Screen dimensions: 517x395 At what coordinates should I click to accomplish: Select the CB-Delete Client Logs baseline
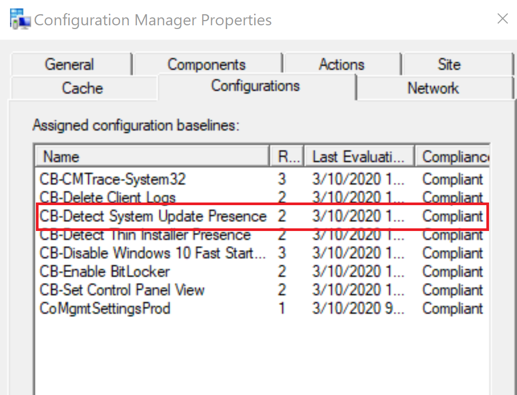click(x=108, y=198)
